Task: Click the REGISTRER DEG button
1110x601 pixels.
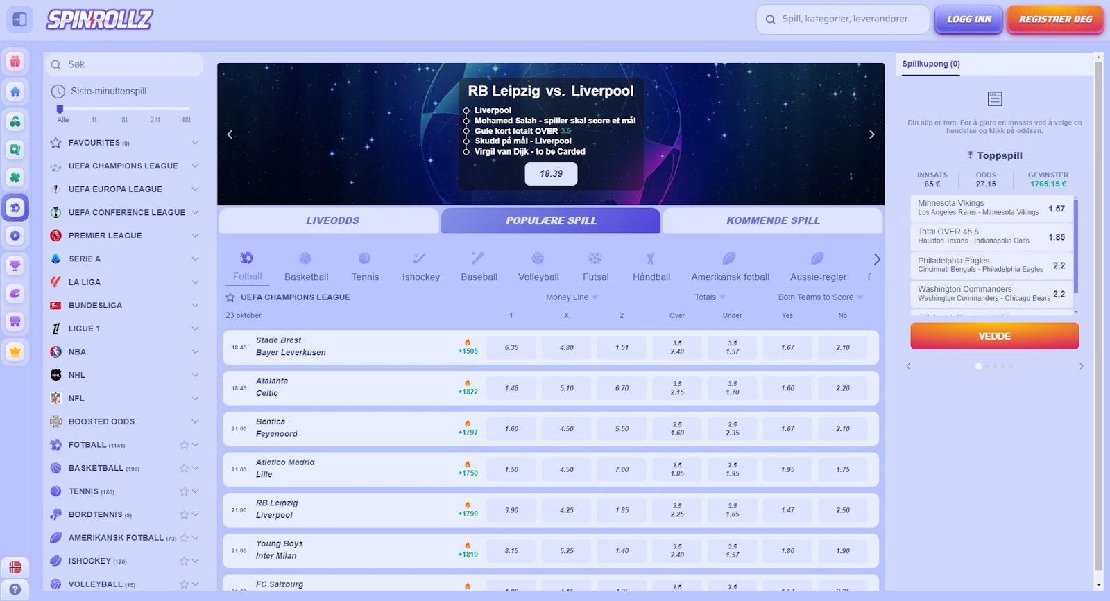Action: 1055,19
